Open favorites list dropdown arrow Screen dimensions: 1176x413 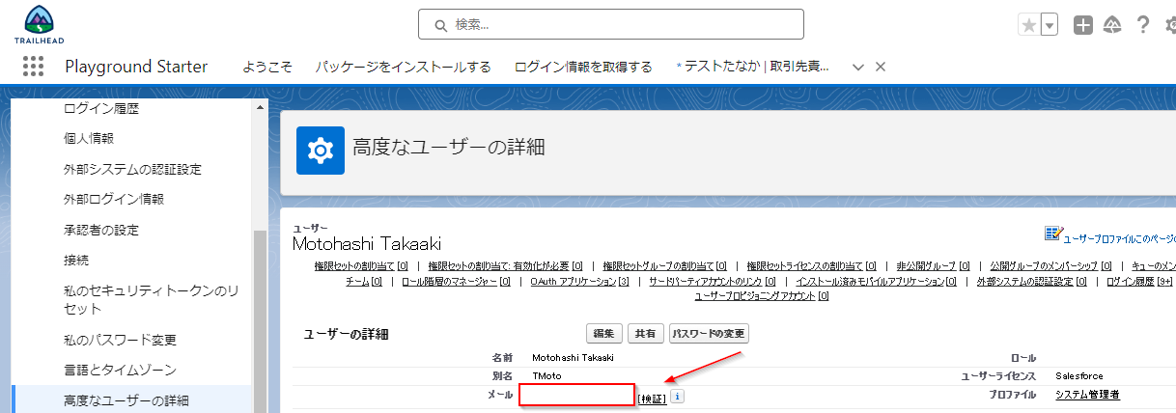[1050, 25]
